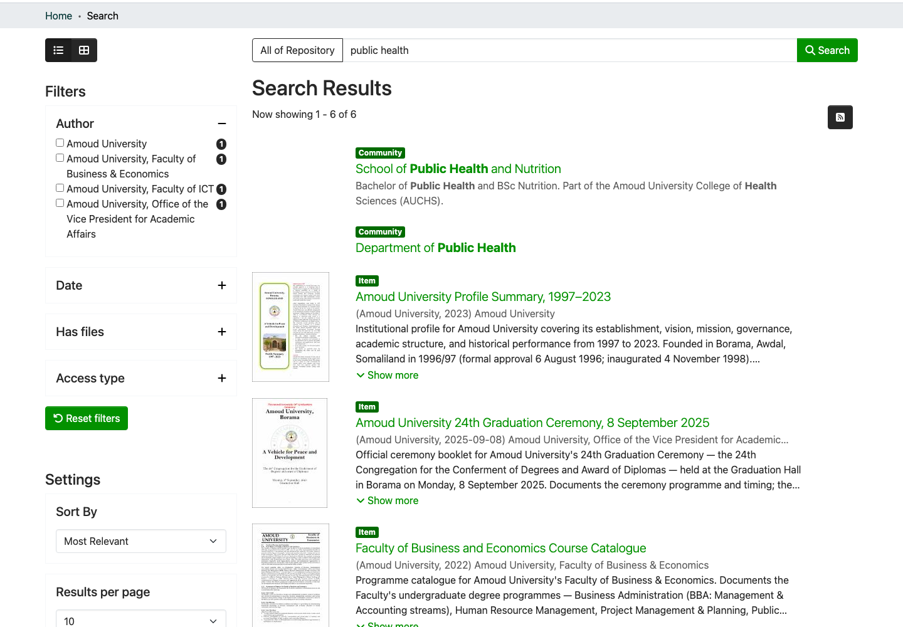Viewport: 903px width, 627px height.
Task: Open Department of Public Health community
Action: pyautogui.click(x=436, y=248)
